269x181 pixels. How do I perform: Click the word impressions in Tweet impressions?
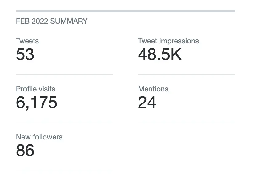point(180,41)
